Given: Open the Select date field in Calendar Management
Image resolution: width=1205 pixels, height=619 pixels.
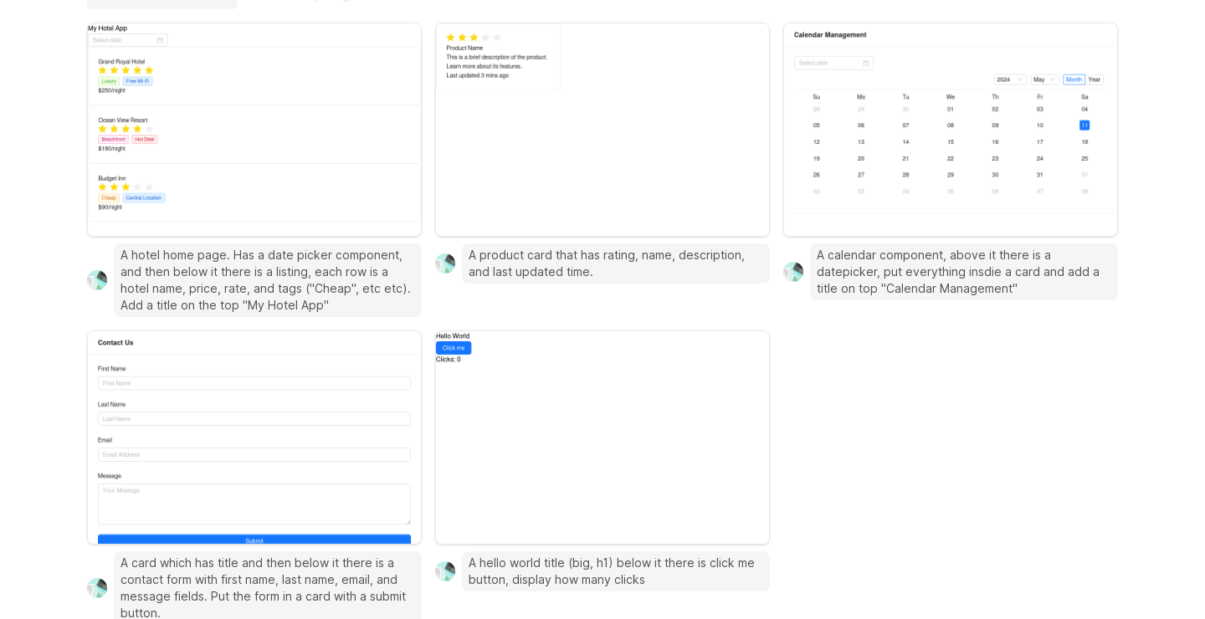Looking at the screenshot, I should tap(828, 63).
